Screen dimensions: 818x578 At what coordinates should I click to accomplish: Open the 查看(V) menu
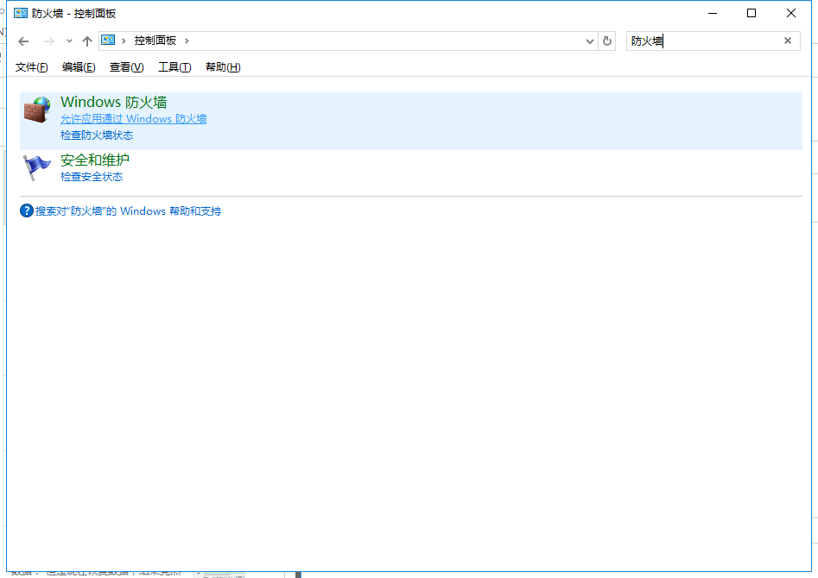pos(127,67)
